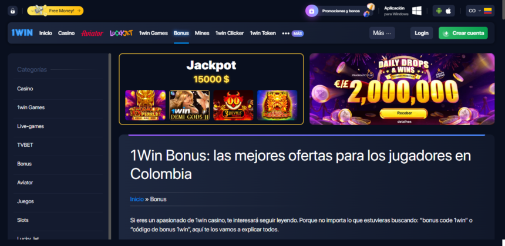The image size is (505, 246).
Task: Click the 1WIN logo
Action: [x=22, y=33]
